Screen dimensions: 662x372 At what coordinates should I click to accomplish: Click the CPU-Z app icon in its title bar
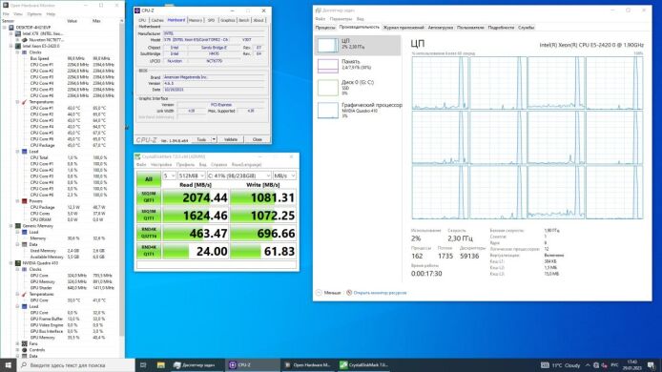(x=137, y=10)
